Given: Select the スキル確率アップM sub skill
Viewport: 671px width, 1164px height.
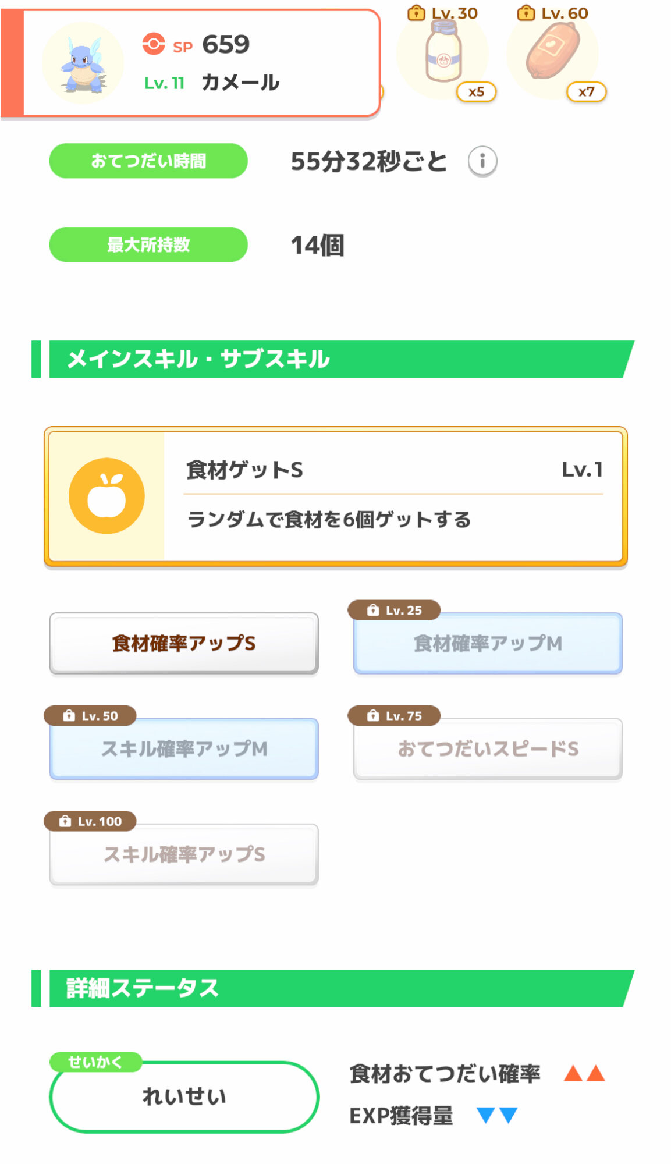Looking at the screenshot, I should [x=184, y=750].
